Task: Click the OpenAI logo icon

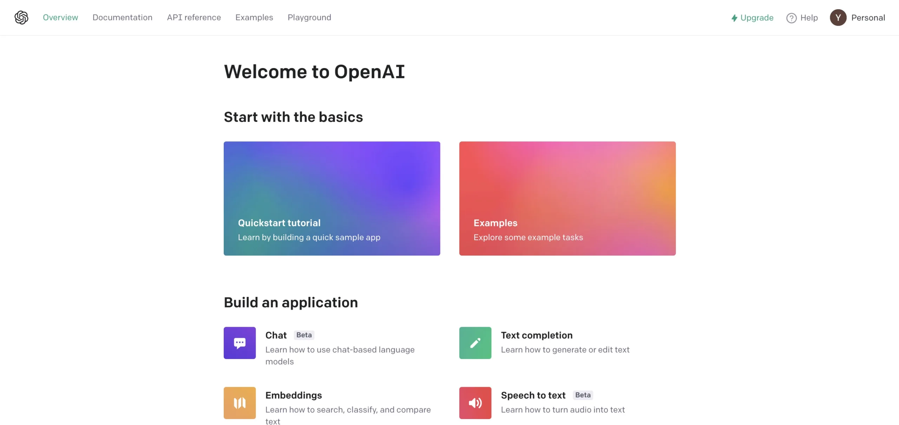Action: [x=21, y=18]
